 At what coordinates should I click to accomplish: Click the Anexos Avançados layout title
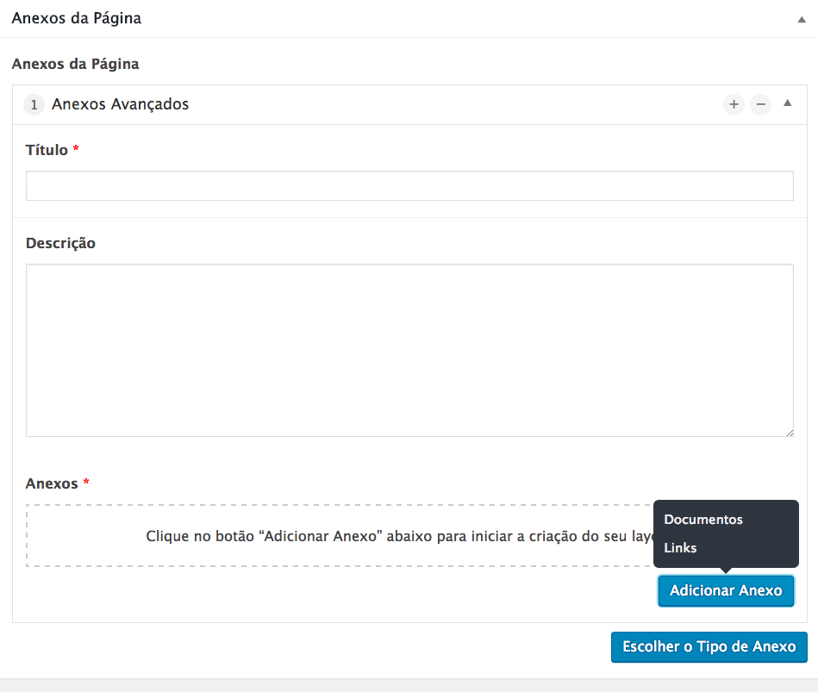[x=120, y=104]
